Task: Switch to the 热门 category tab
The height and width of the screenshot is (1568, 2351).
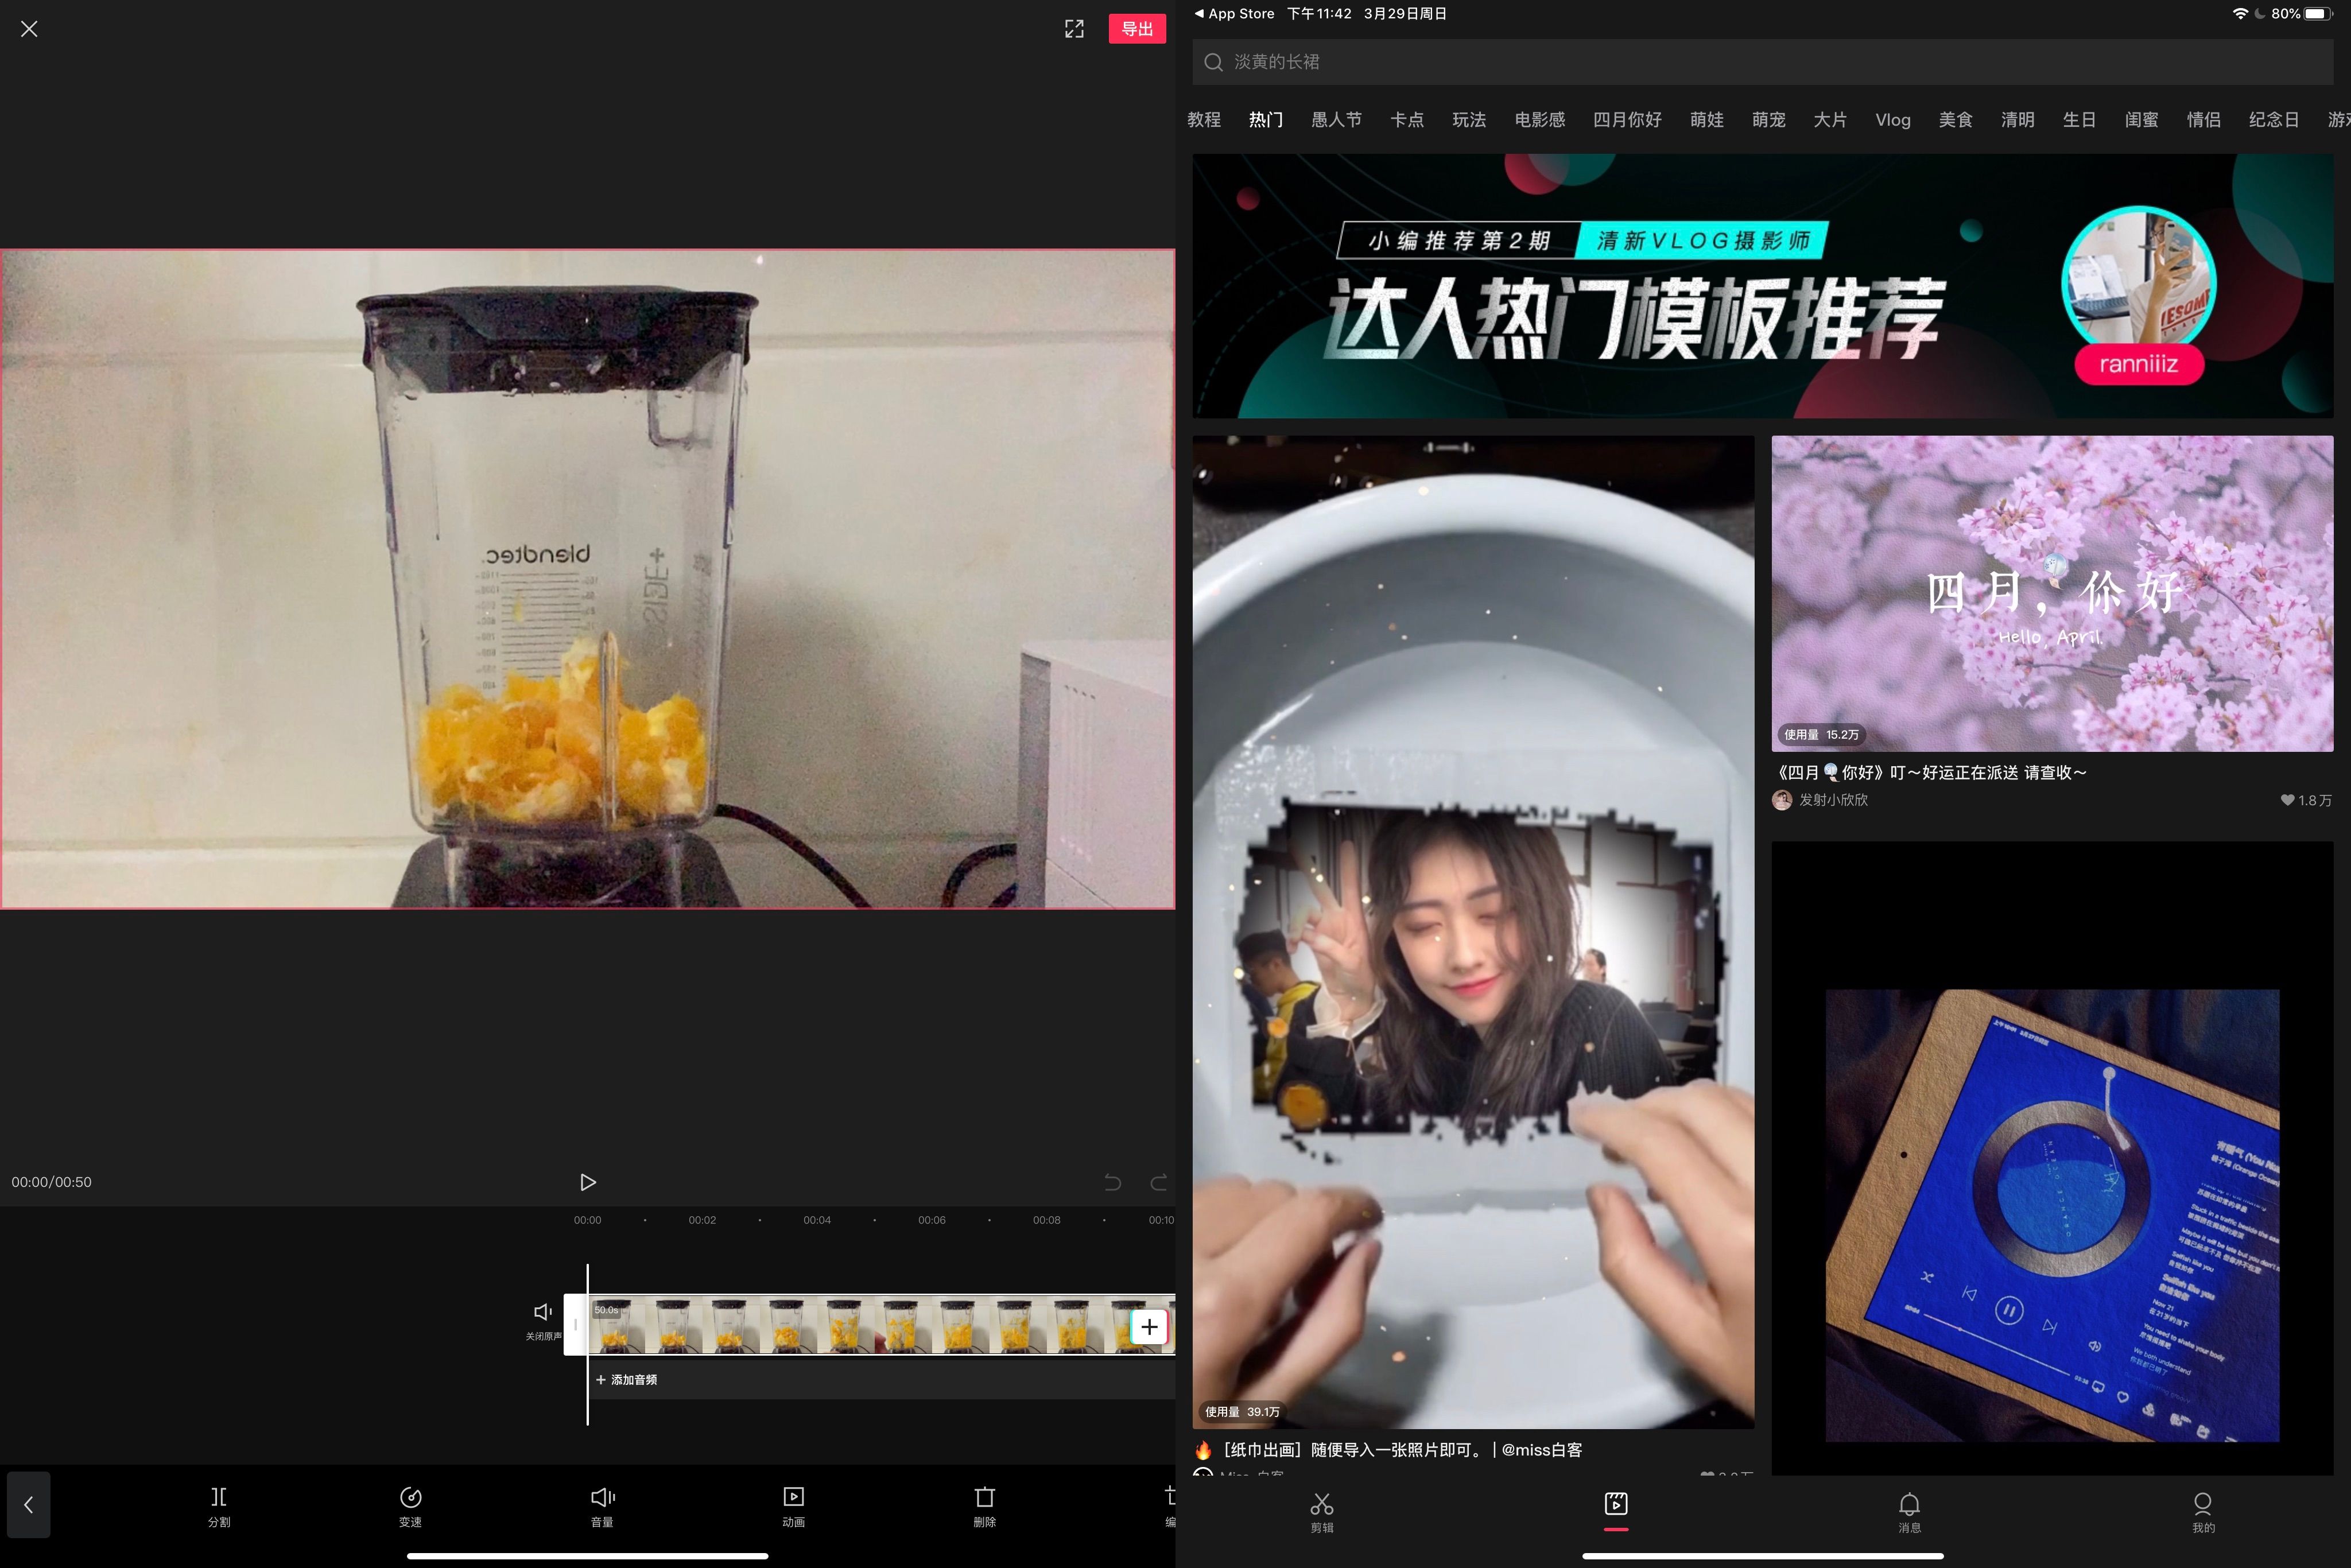Action: coord(1264,119)
